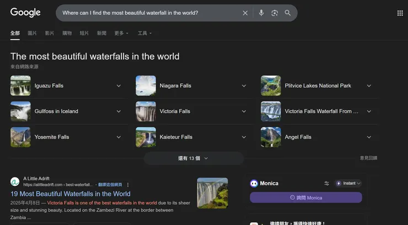
Task: Open 19 Most Beautiful Waterfalls link
Action: point(71,194)
